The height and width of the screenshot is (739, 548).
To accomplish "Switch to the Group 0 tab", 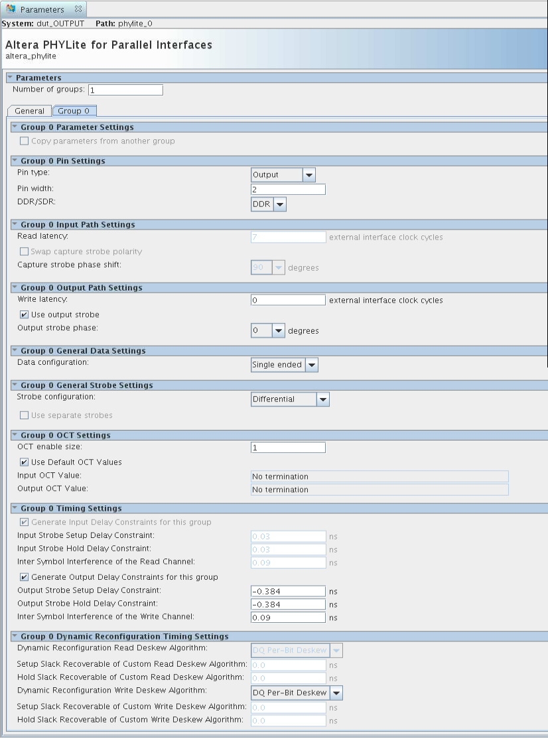I will [x=74, y=111].
